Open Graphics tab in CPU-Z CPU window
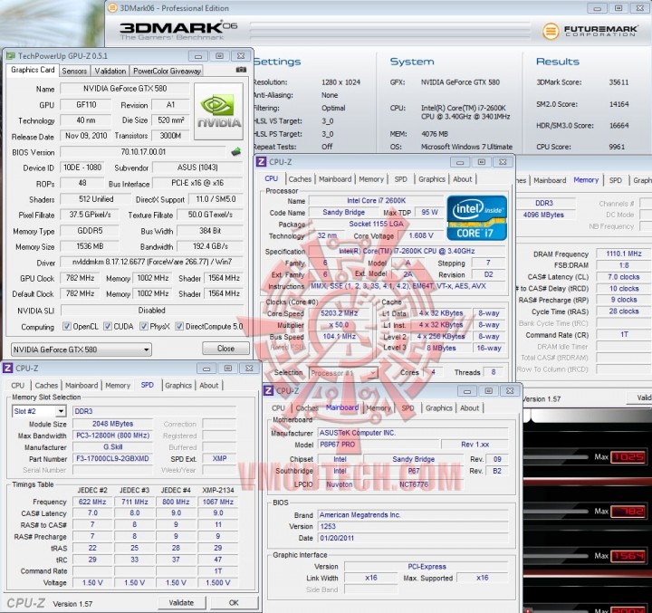Viewport: 652px width, 613px height. 432,178
